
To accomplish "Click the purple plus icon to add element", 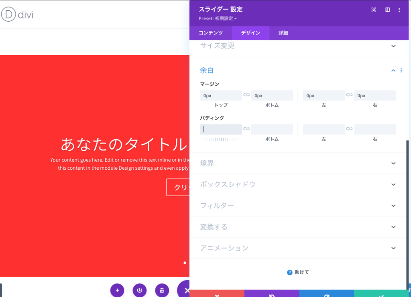I will pos(117,290).
